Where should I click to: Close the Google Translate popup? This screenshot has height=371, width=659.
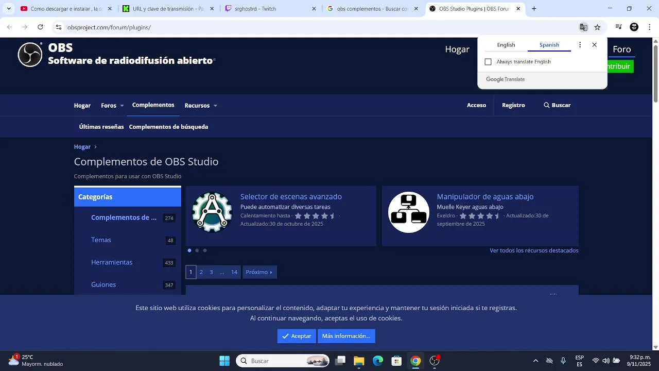point(595,45)
